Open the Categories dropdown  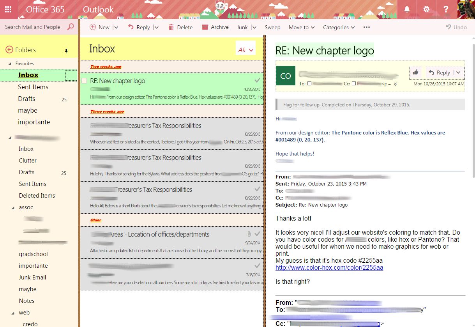tap(338, 27)
